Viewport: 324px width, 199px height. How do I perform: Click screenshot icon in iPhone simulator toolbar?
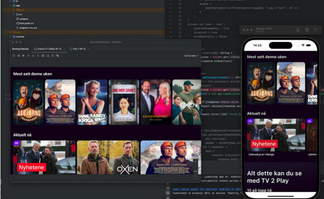tap(307, 30)
